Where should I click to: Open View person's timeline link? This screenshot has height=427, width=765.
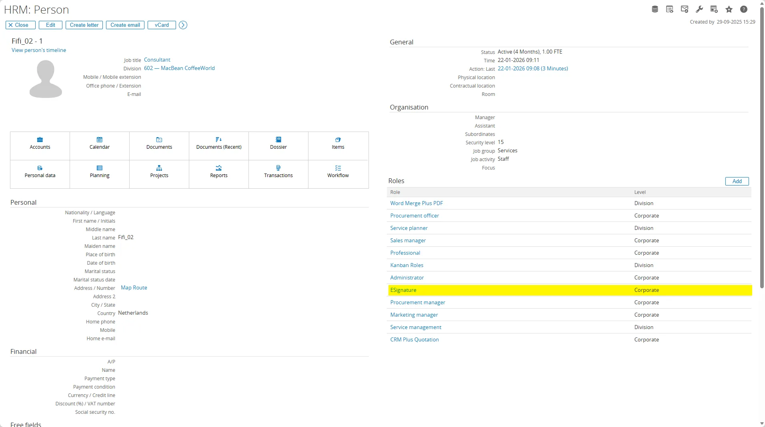pyautogui.click(x=39, y=50)
